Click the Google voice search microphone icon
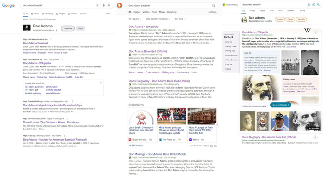The height and width of the screenshot is (178, 324). [104, 5]
